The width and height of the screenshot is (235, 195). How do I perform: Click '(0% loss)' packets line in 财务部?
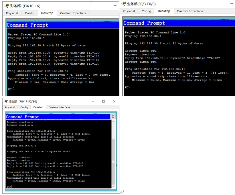[63, 75]
